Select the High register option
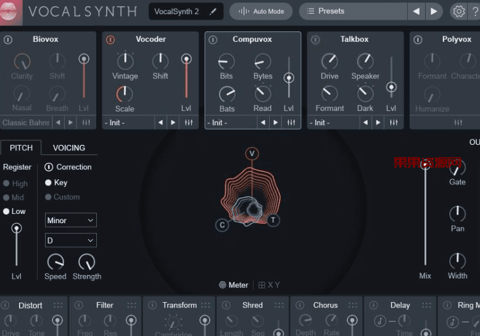The height and width of the screenshot is (336, 480). pos(15,183)
